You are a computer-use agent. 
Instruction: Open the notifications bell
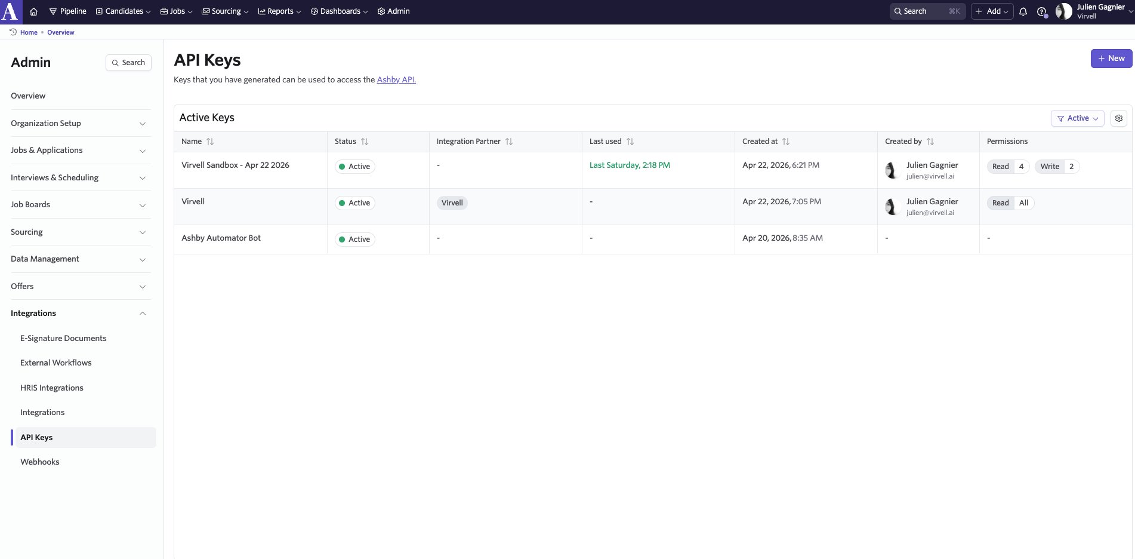click(x=1023, y=11)
